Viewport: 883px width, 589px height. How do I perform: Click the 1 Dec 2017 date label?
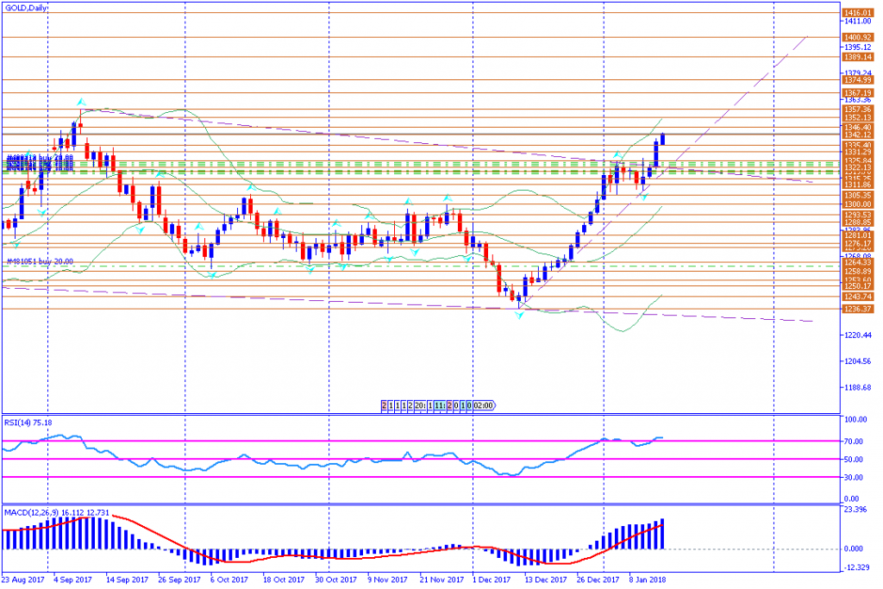pos(492,580)
